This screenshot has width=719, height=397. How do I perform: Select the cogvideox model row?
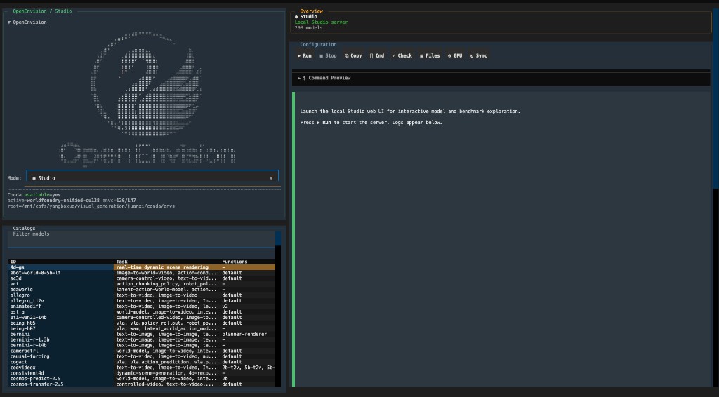pyautogui.click(x=142, y=368)
